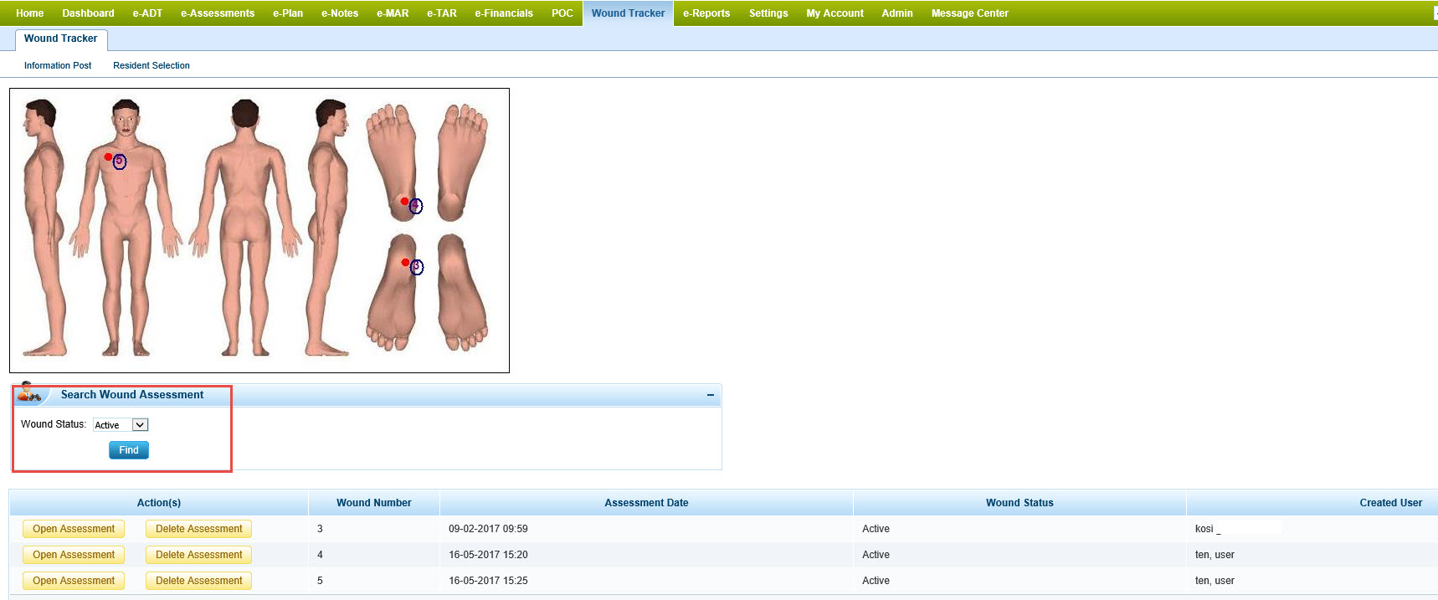Collapse the Search Wound Assessment panel
Screen dimensions: 1438x600
point(710,395)
